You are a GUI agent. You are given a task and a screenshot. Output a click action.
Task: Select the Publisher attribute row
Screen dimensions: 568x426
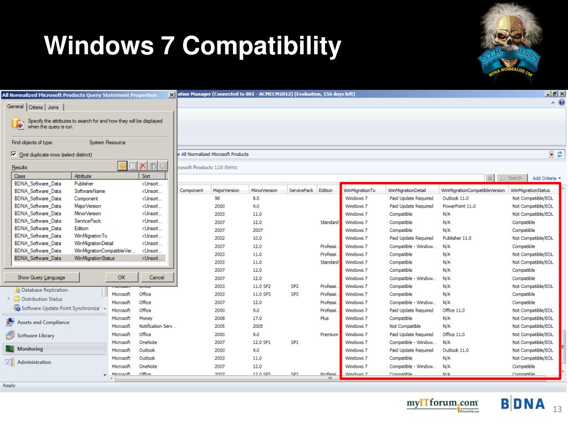click(x=89, y=184)
